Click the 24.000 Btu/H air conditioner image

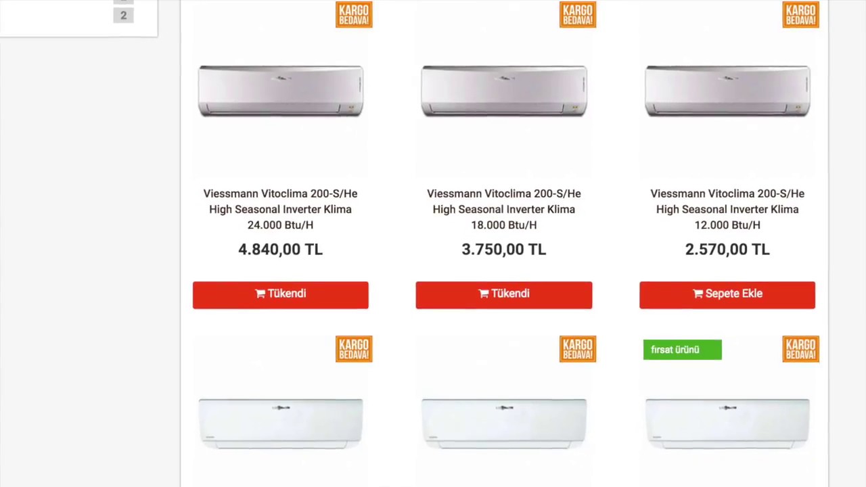click(281, 91)
